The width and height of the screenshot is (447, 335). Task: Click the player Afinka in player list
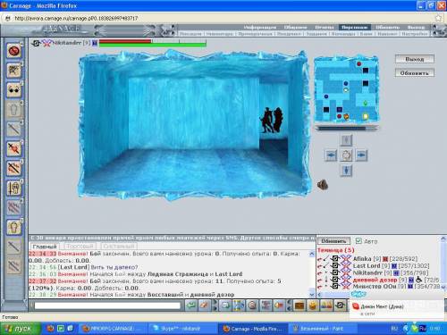coord(362,259)
